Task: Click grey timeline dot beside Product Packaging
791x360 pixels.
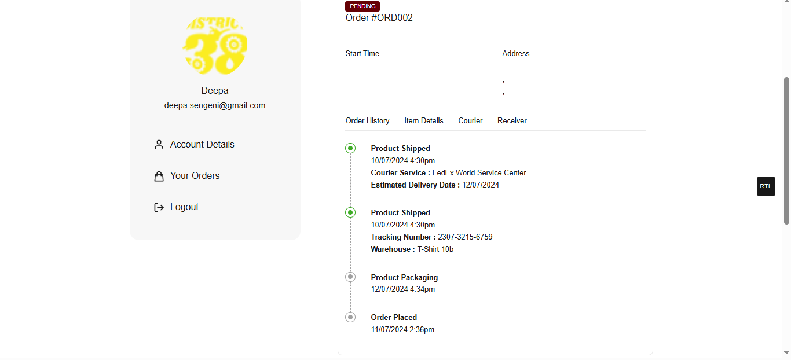Action: click(x=350, y=277)
